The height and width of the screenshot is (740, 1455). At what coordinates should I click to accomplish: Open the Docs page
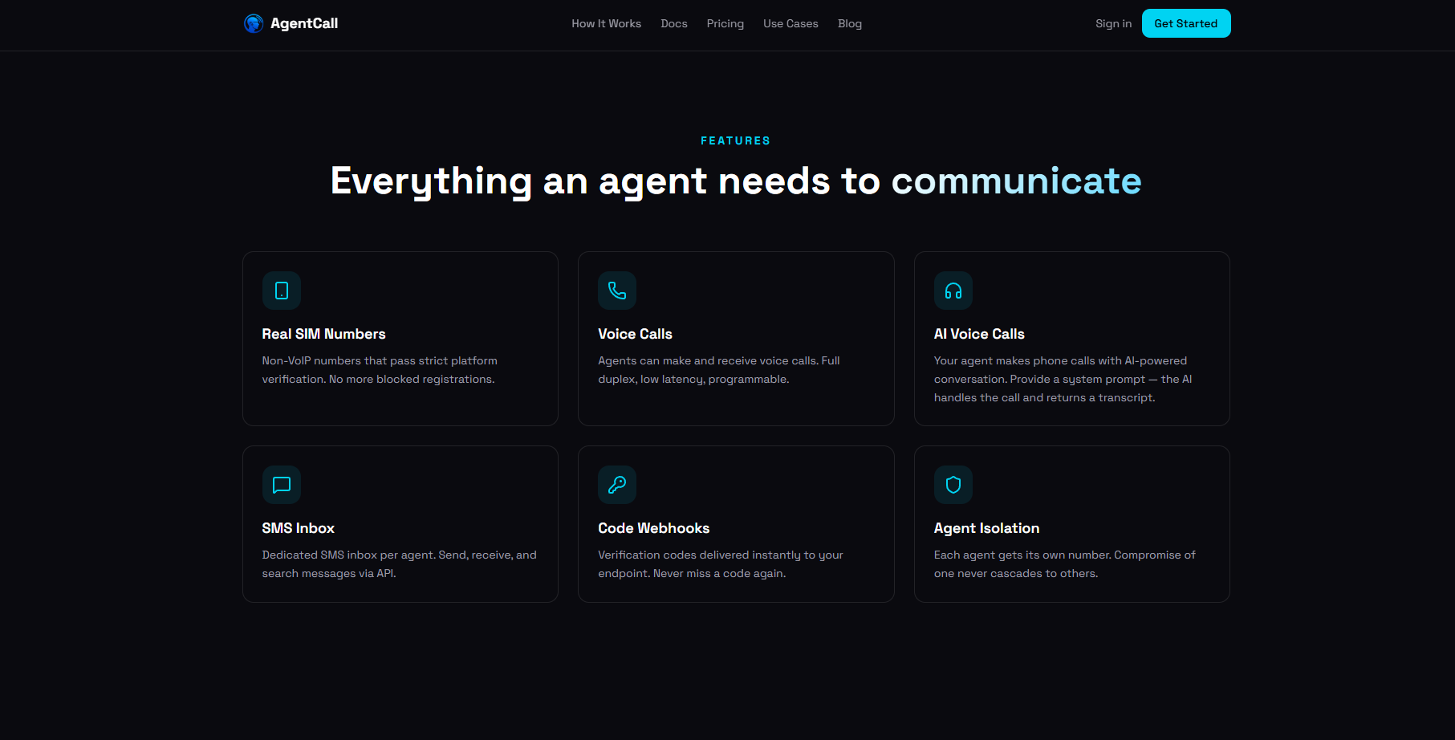pos(673,23)
